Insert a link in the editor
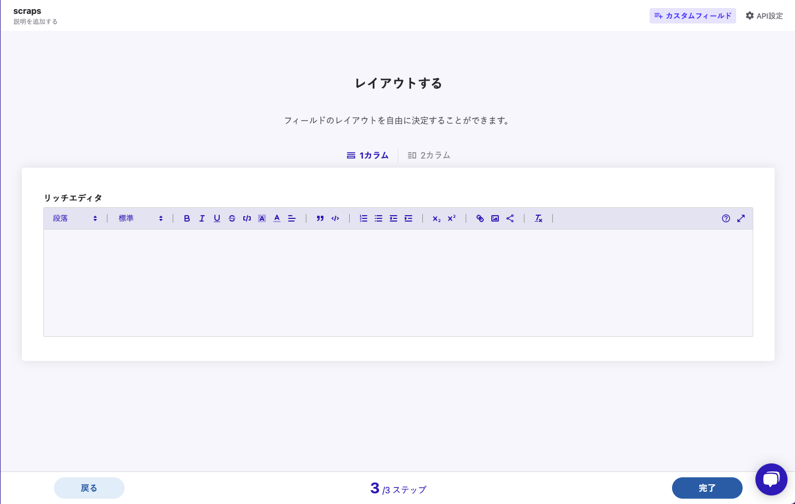The height and width of the screenshot is (504, 795). click(480, 218)
